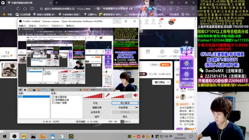Open the photos app in taskbar

tap(33, 136)
